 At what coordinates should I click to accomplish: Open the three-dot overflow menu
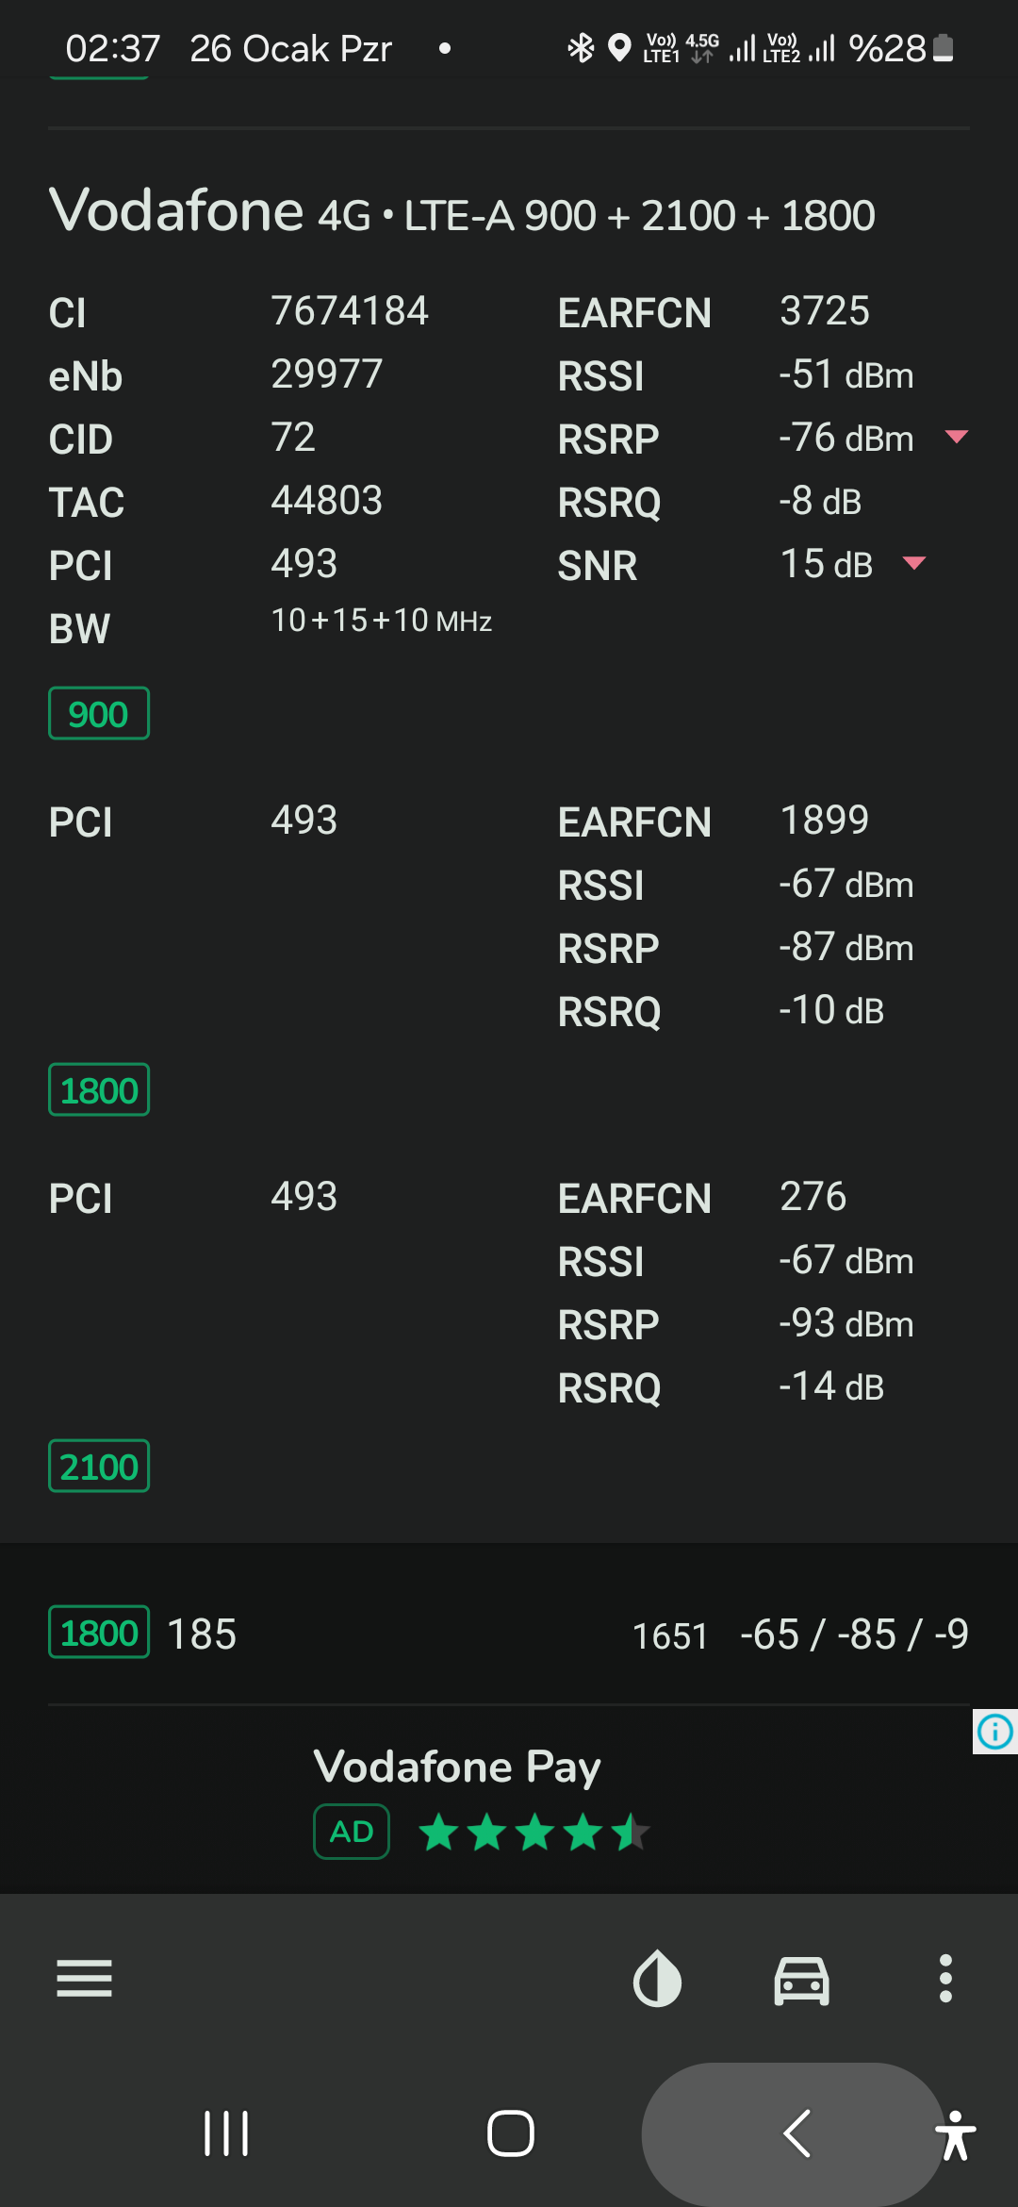945,1978
